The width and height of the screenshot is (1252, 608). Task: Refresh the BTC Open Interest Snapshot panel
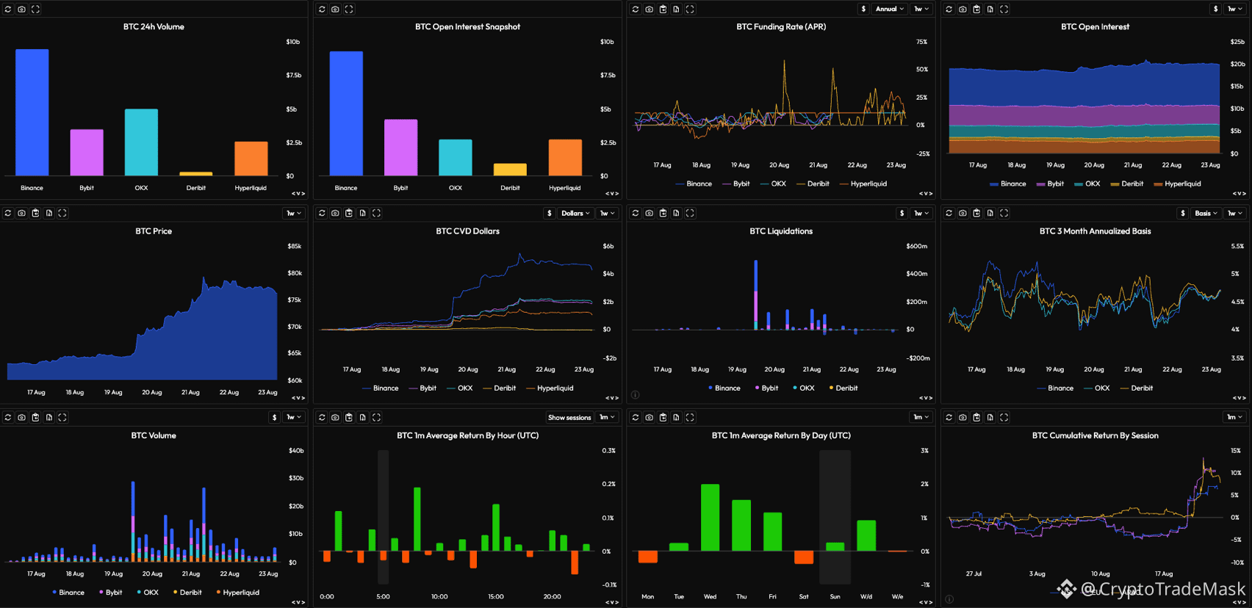click(x=322, y=10)
